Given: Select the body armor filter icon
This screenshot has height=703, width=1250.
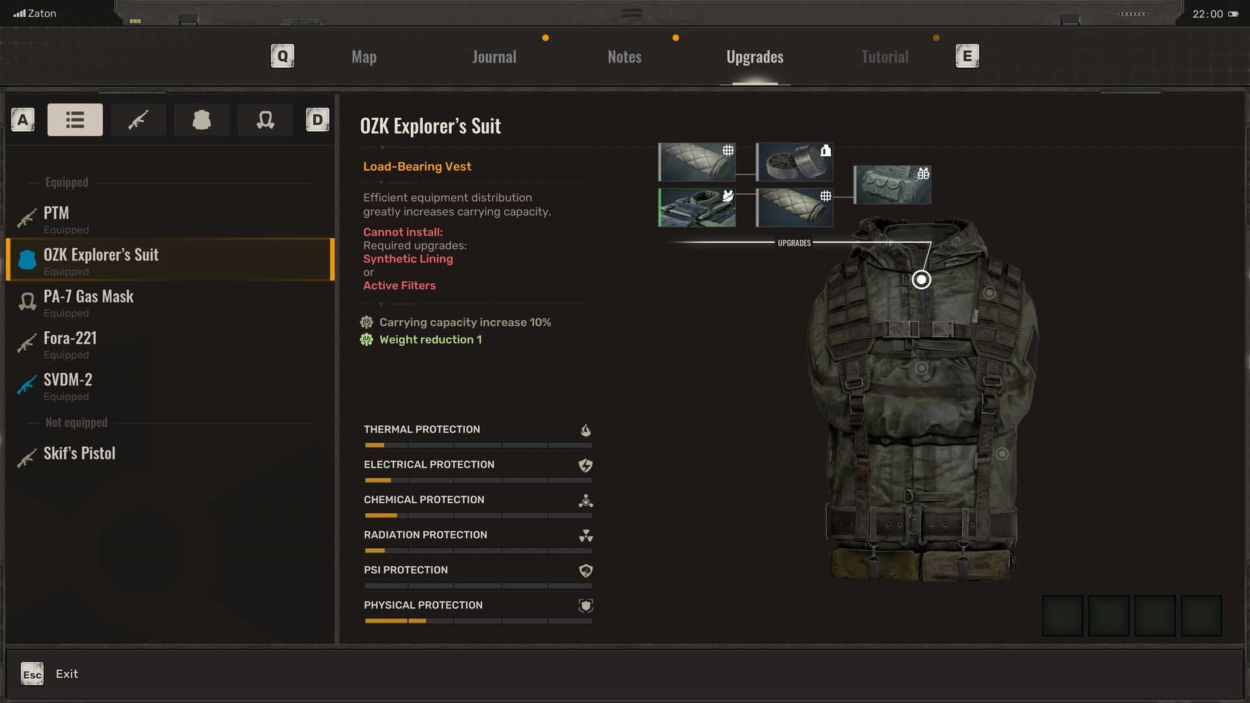Looking at the screenshot, I should [x=201, y=120].
